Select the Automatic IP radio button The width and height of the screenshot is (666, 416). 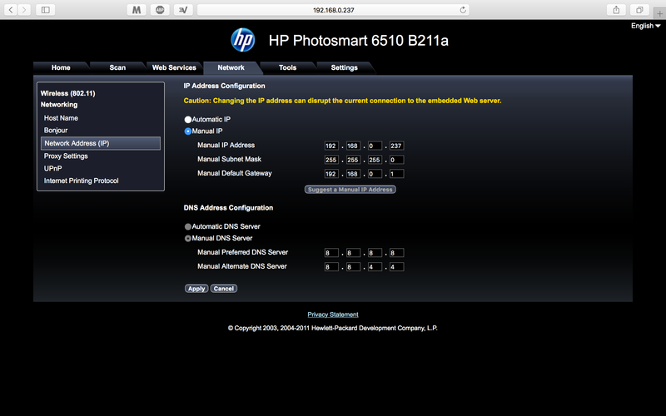[188, 120]
